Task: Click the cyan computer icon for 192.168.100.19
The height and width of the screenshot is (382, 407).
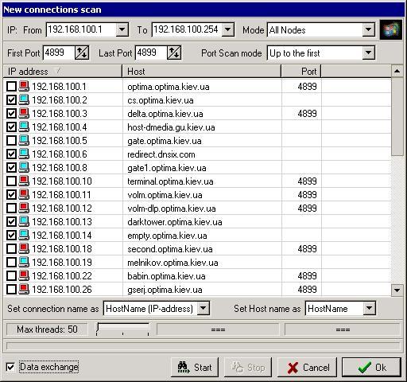Action: [24, 262]
